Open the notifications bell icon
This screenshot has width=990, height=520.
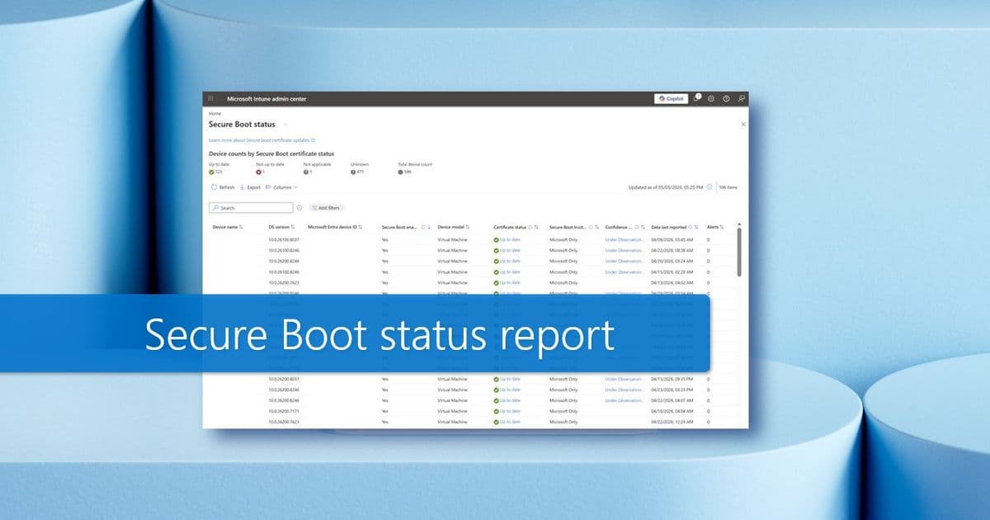tap(696, 98)
